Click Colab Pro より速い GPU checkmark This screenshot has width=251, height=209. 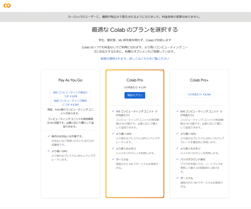point(113,133)
